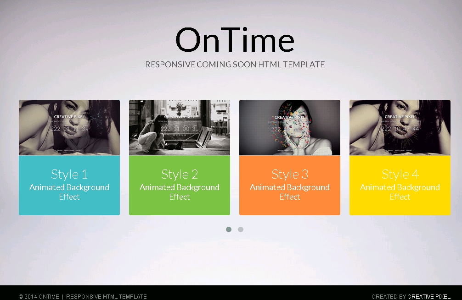Click the OnTime main title
This screenshot has width=462, height=300.
(x=235, y=40)
